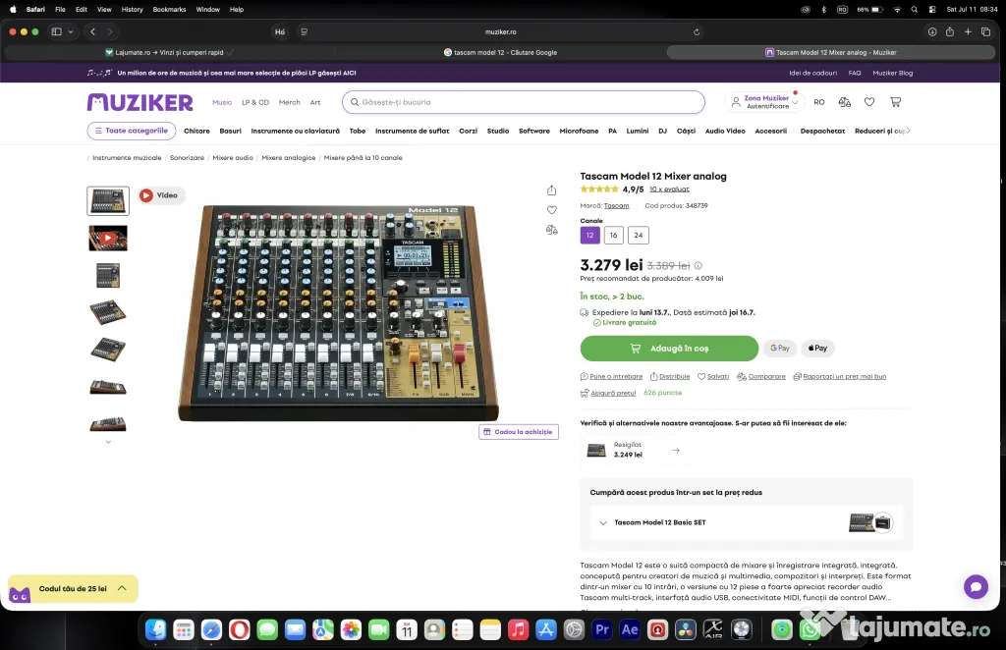The width and height of the screenshot is (1006, 650).
Task: Open the wishlist heart in the header
Action: (869, 102)
